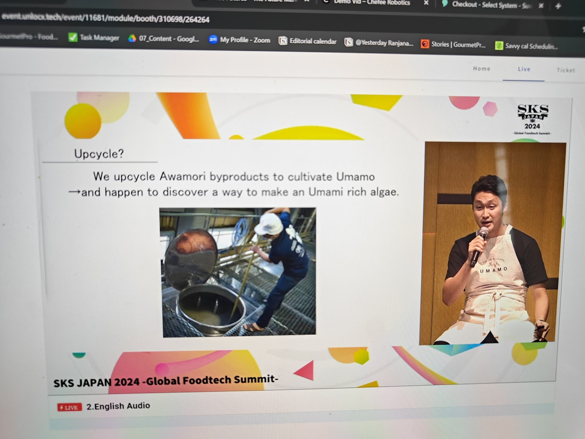Select the Live menu item
585x439 pixels.
[524, 69]
